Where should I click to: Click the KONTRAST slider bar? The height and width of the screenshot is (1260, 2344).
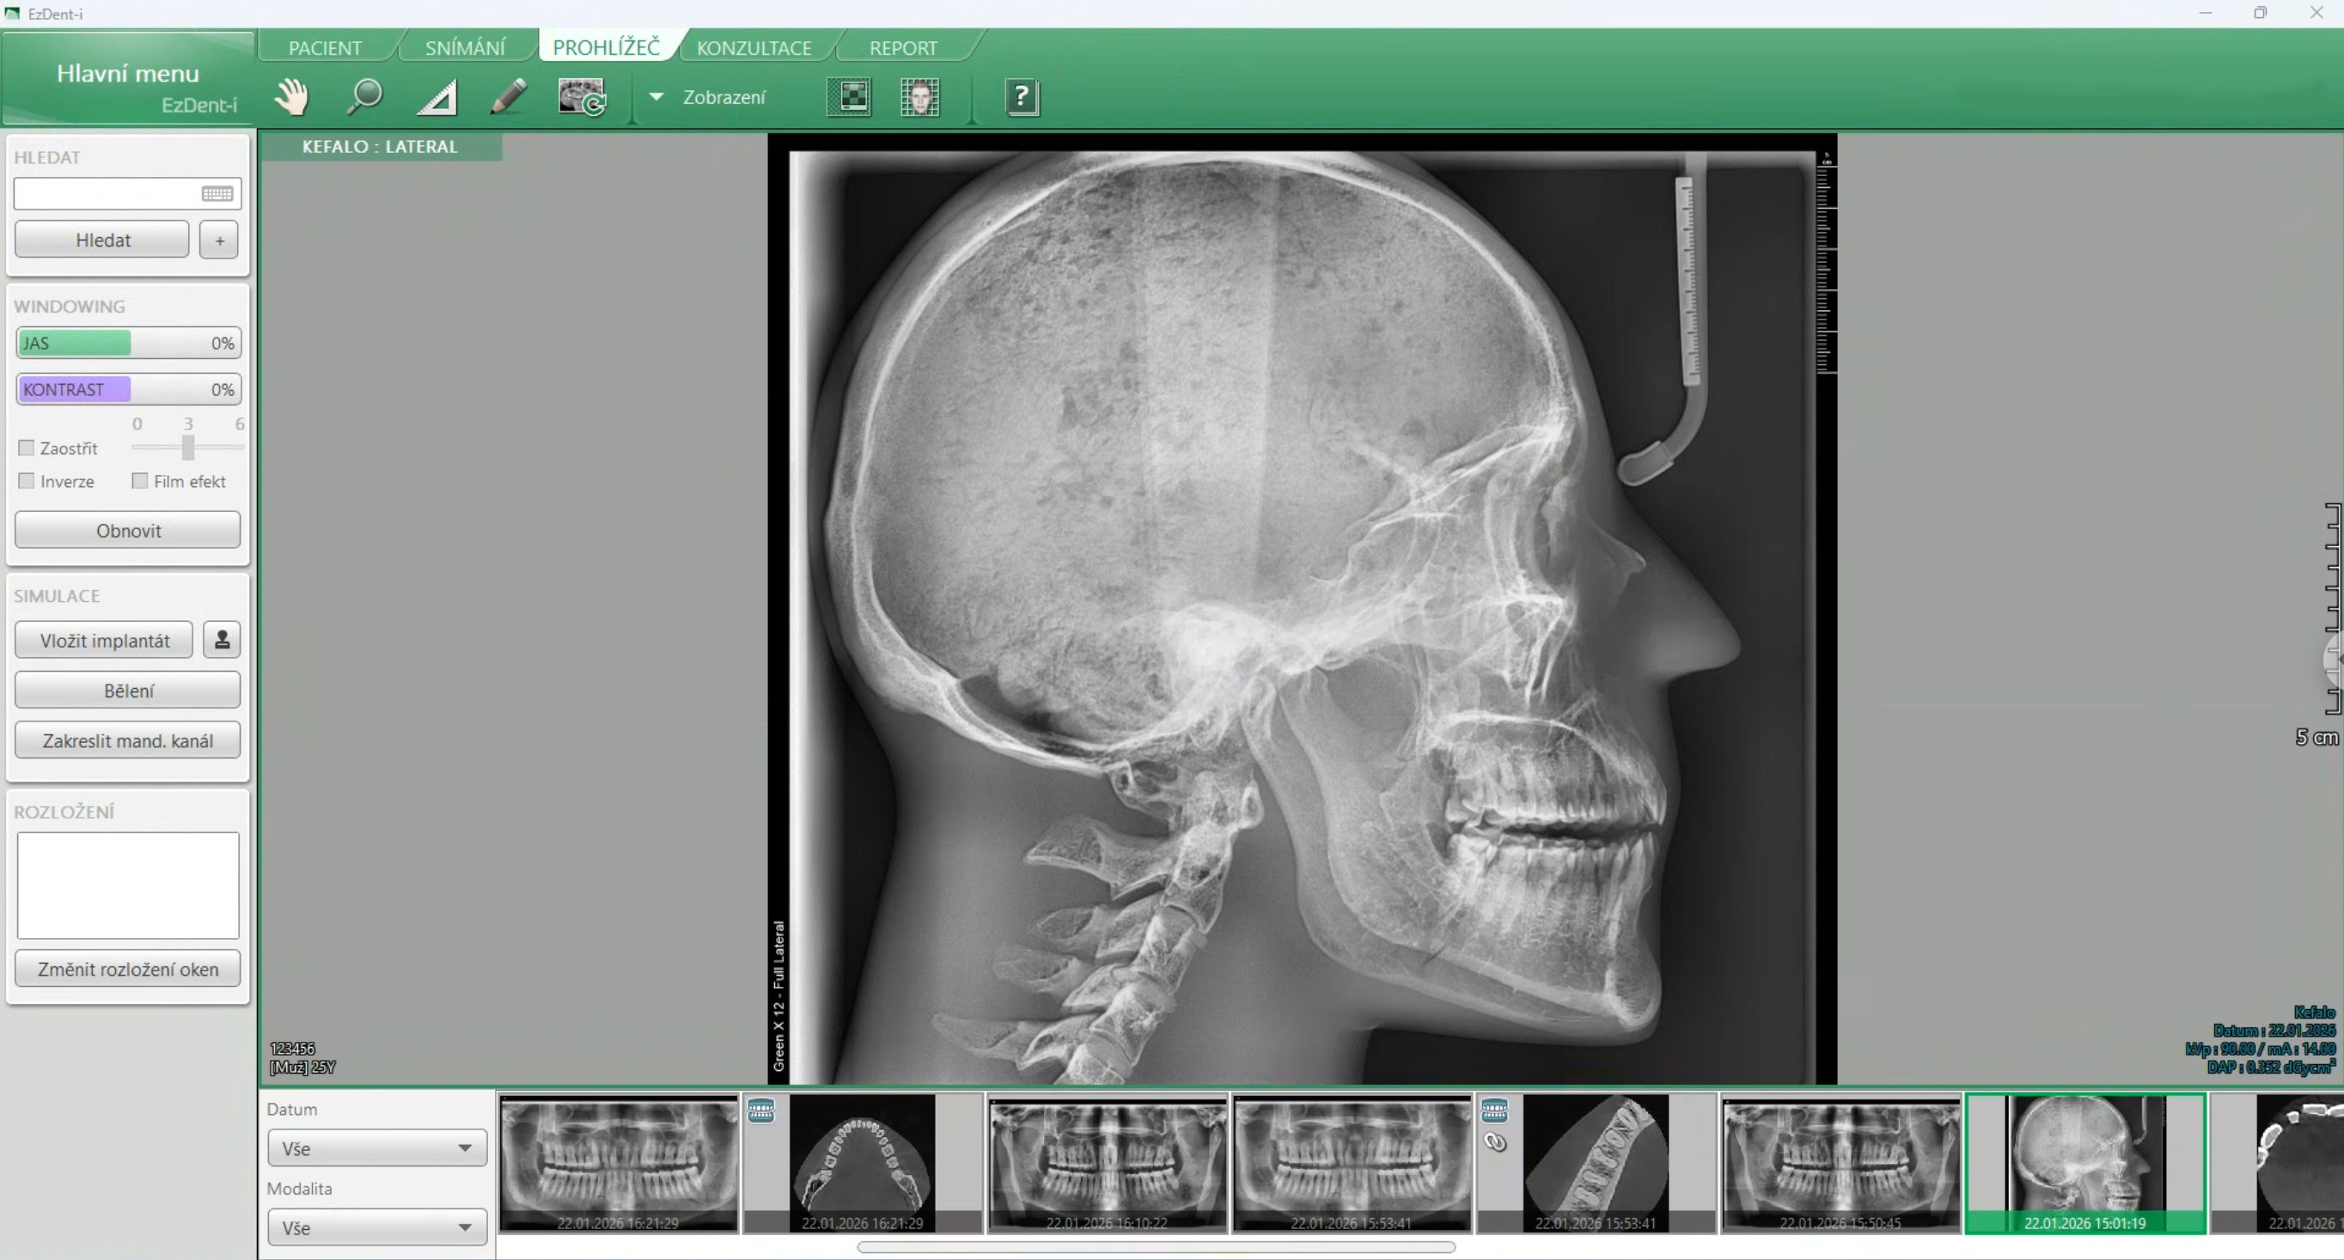[x=127, y=389]
